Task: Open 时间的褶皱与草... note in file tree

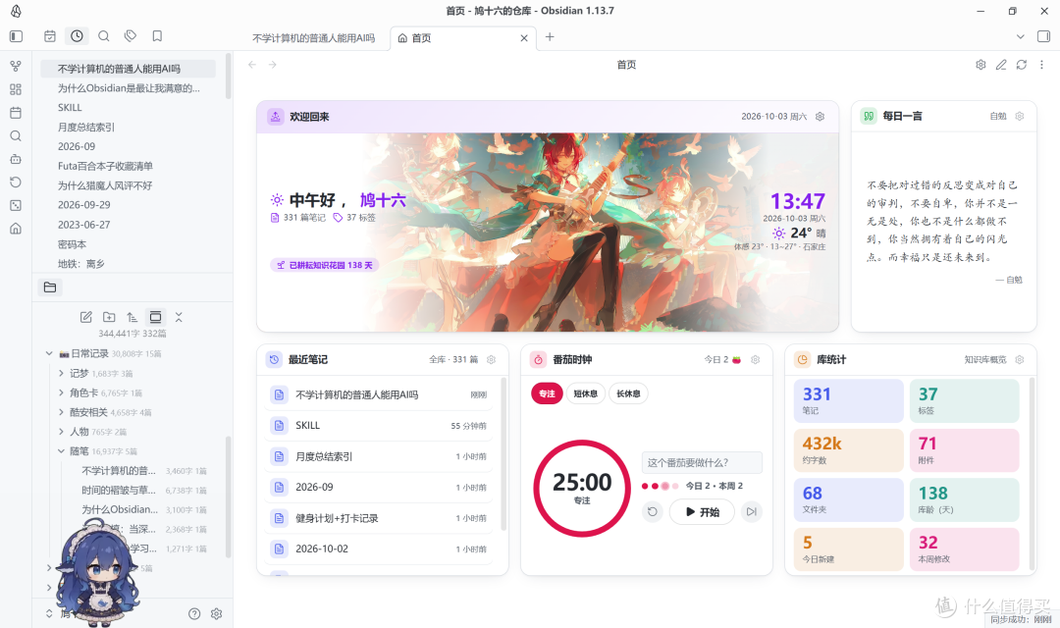Action: (144, 490)
